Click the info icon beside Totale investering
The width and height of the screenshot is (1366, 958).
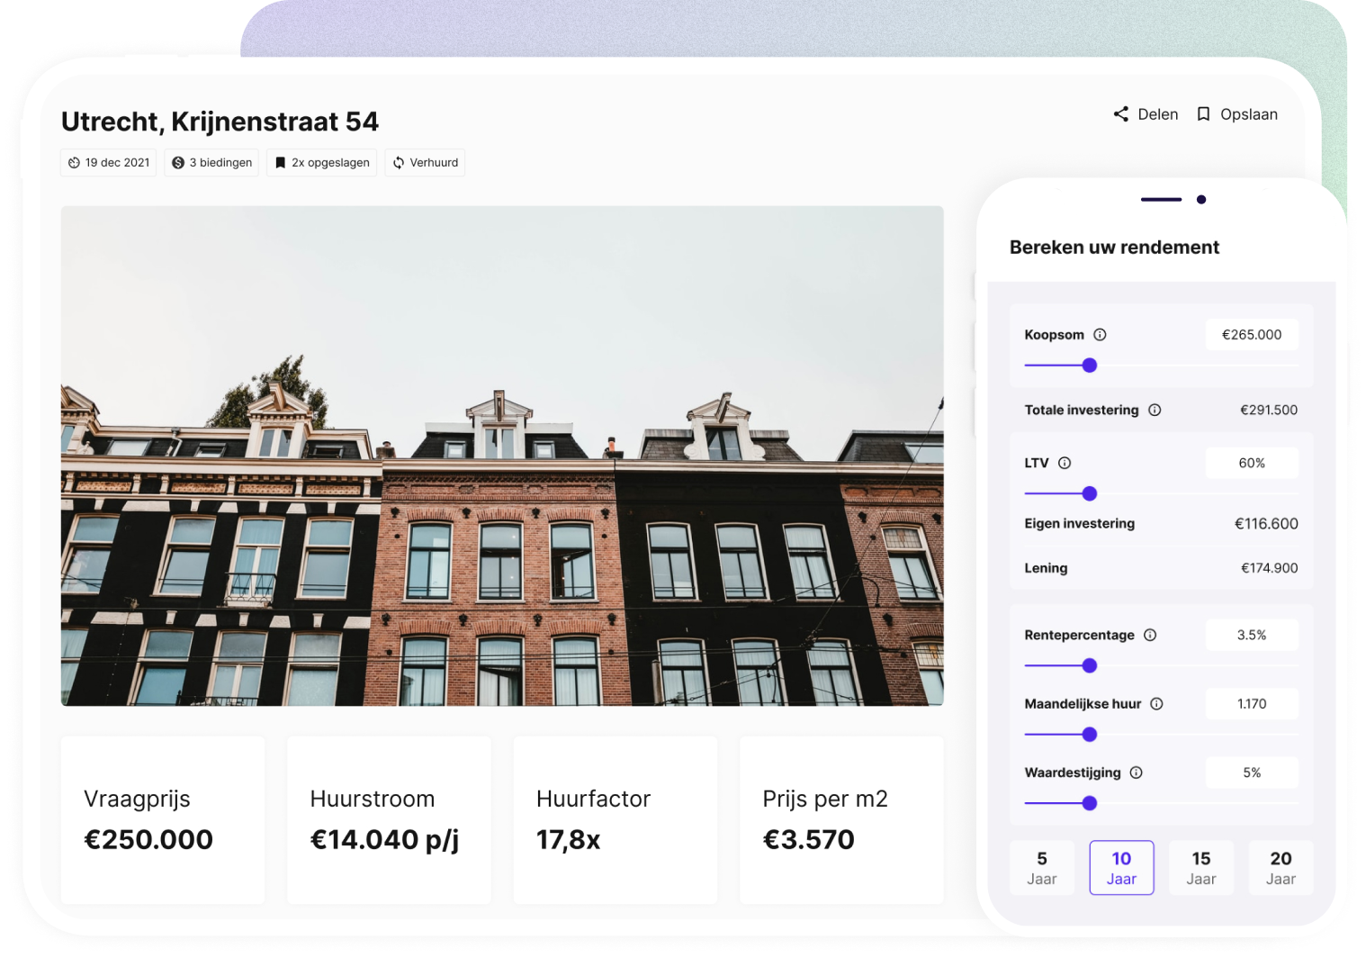coord(1155,410)
